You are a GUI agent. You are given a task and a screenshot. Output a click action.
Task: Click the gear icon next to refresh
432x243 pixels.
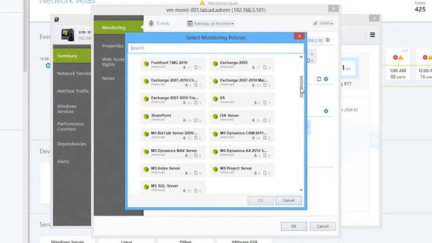click(326, 79)
